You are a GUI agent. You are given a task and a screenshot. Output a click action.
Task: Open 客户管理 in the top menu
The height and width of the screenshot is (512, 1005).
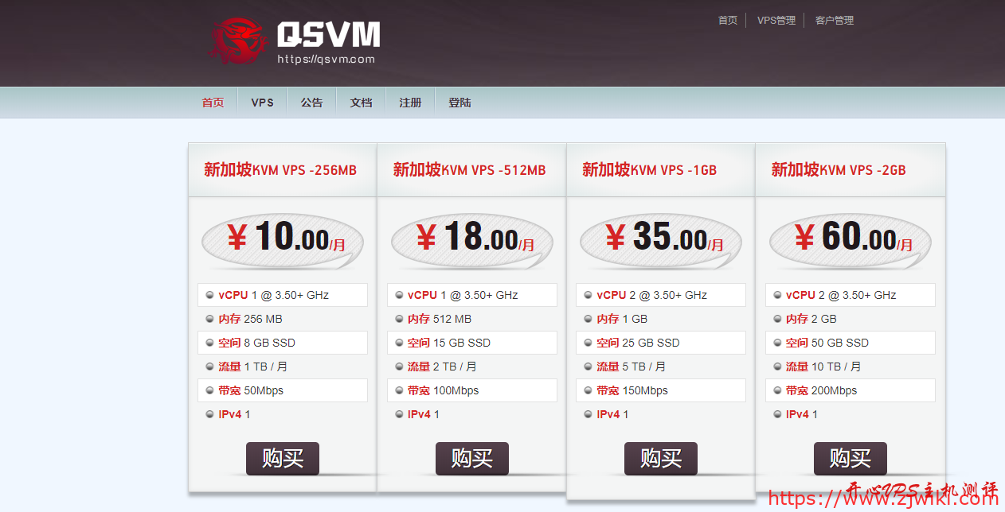tap(833, 20)
